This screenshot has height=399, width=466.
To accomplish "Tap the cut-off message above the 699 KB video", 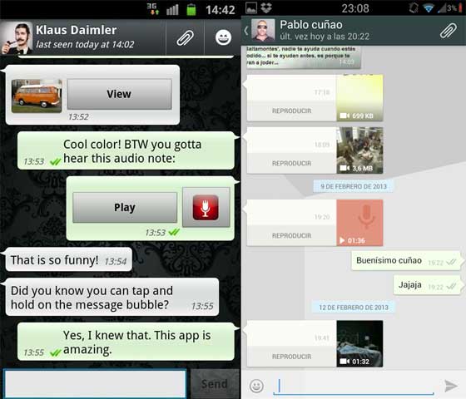I will [303, 57].
